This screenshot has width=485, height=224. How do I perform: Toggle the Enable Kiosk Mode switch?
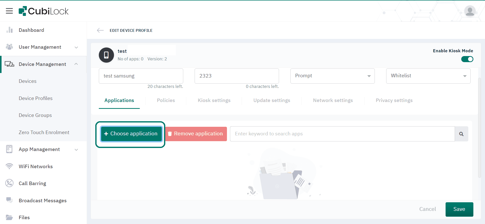[x=467, y=59]
